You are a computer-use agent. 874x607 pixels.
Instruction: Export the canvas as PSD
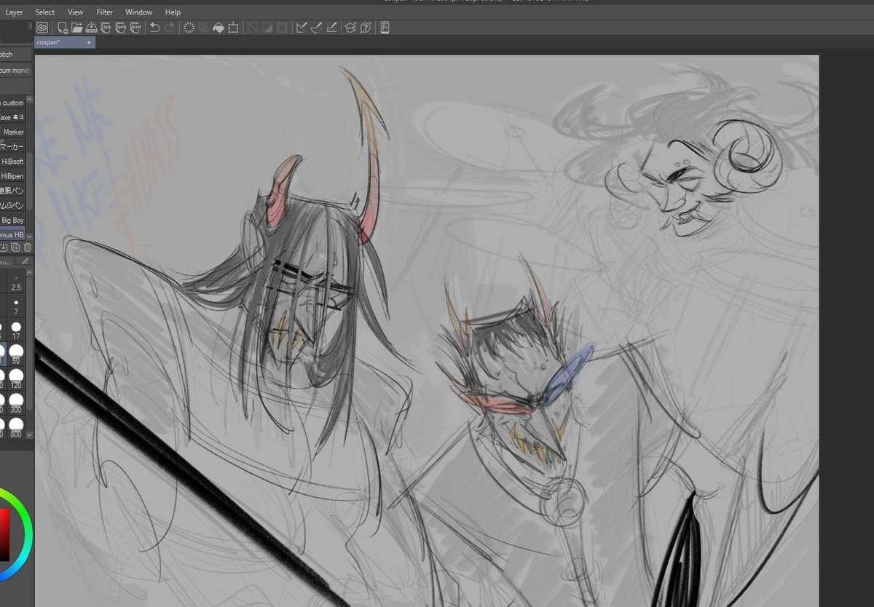tap(135, 27)
